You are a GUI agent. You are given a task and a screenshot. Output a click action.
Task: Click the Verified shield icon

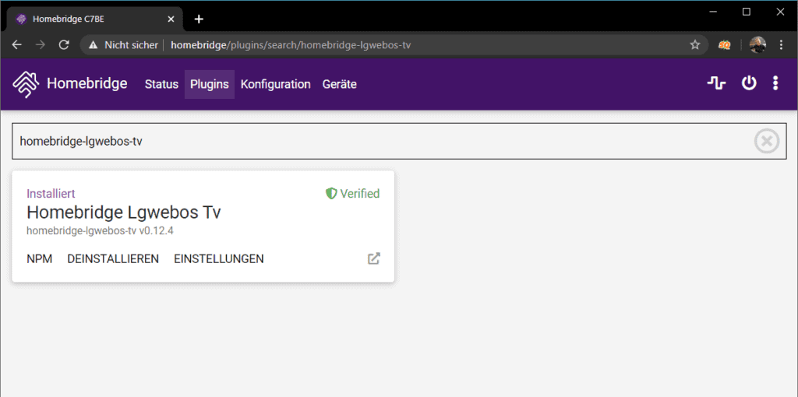(331, 193)
